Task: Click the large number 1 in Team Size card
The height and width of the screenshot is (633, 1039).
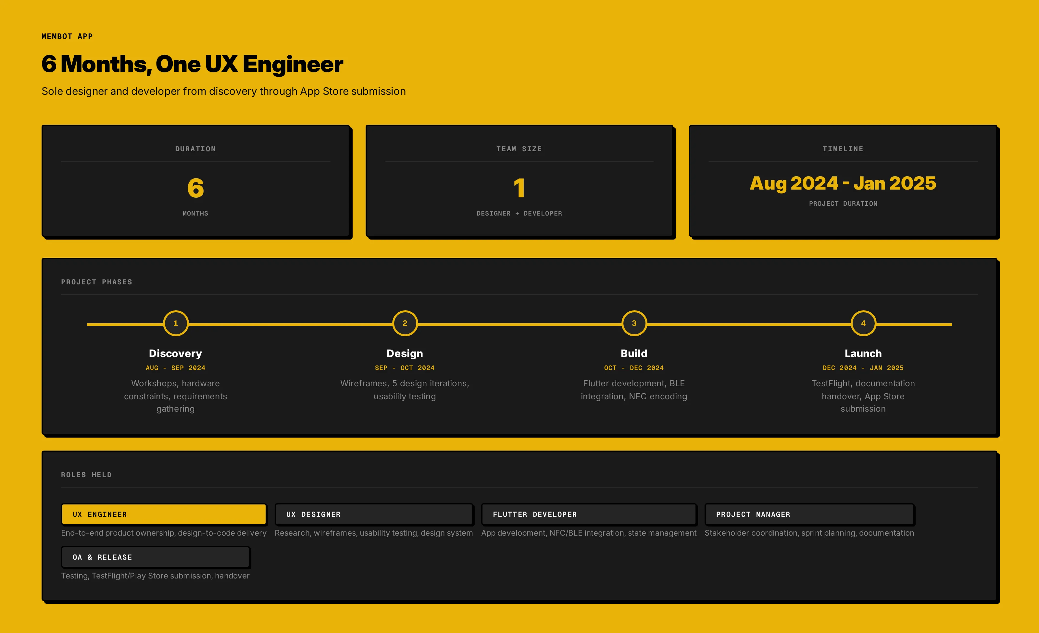Action: click(x=519, y=188)
